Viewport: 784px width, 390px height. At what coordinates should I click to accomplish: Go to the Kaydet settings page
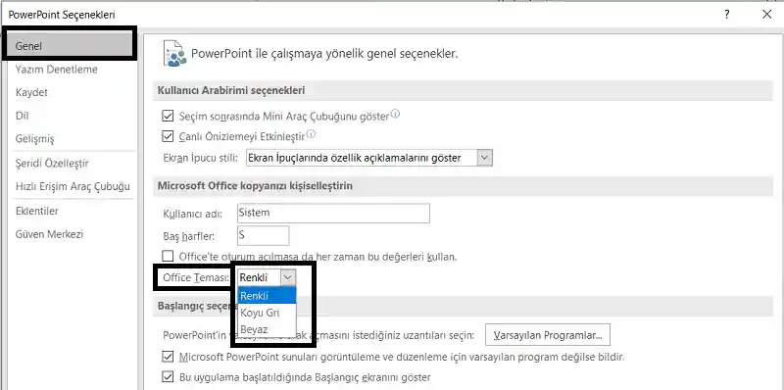pos(31,92)
